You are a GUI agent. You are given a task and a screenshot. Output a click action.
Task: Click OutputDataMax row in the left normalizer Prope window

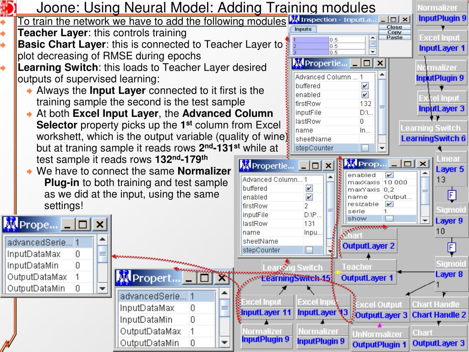[x=49, y=277]
